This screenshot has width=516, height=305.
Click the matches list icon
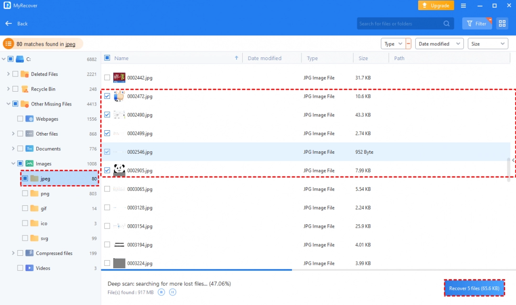(9, 44)
